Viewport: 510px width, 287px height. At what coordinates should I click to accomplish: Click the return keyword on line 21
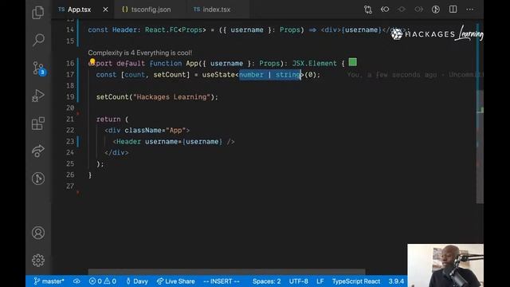(108, 119)
